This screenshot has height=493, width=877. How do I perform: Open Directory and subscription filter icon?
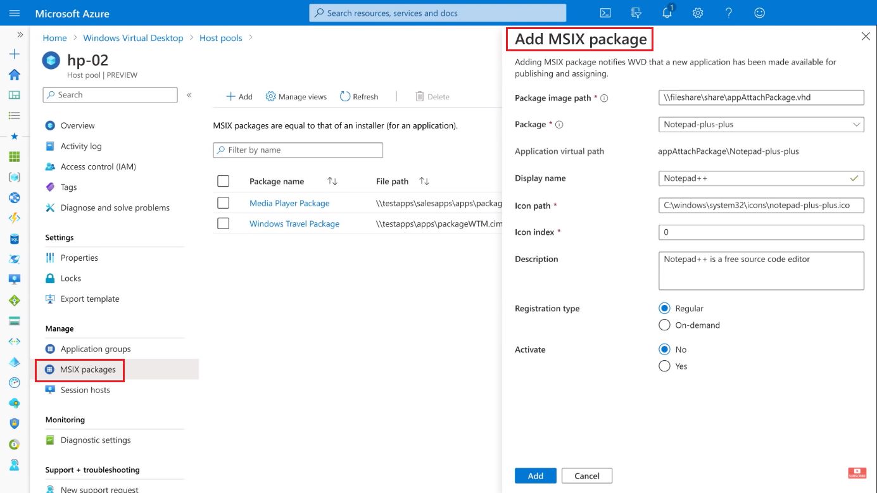pos(636,13)
